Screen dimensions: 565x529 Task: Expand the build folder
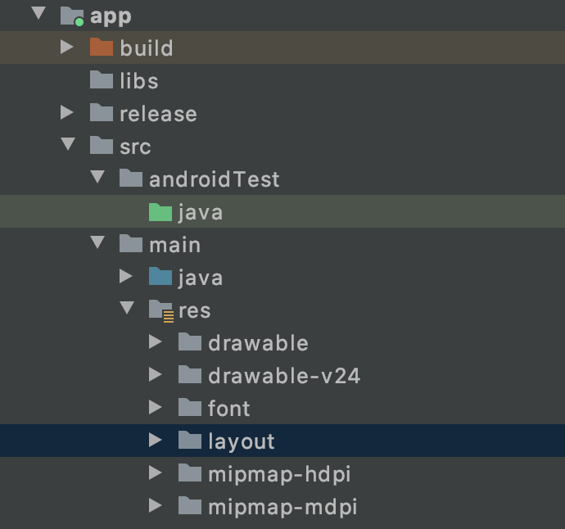tap(67, 47)
